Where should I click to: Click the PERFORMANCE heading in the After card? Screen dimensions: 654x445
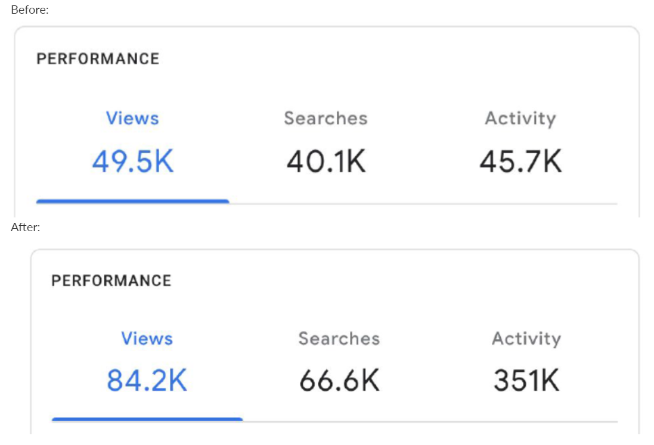(x=113, y=280)
